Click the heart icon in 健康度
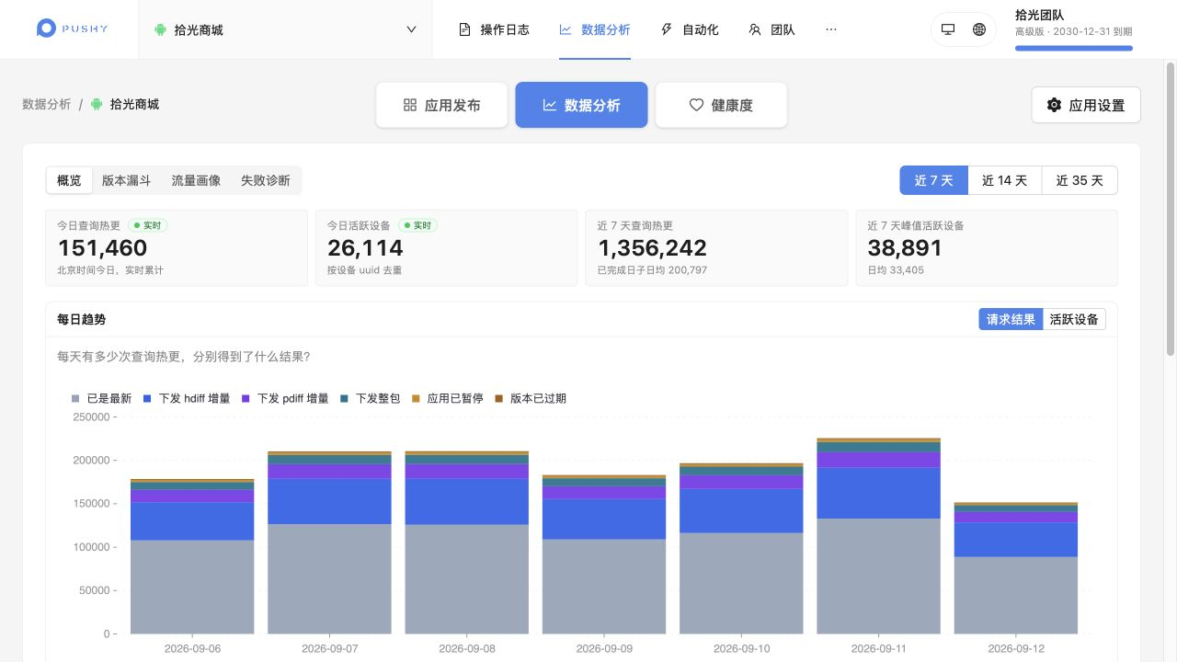1177x662 pixels. pos(696,105)
